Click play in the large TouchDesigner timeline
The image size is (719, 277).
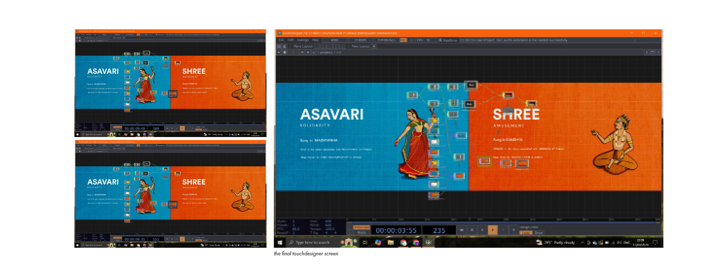[x=492, y=230]
